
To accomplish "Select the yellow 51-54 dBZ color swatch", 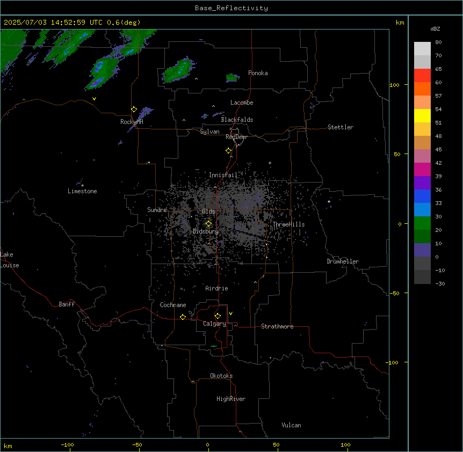I will (x=422, y=115).
